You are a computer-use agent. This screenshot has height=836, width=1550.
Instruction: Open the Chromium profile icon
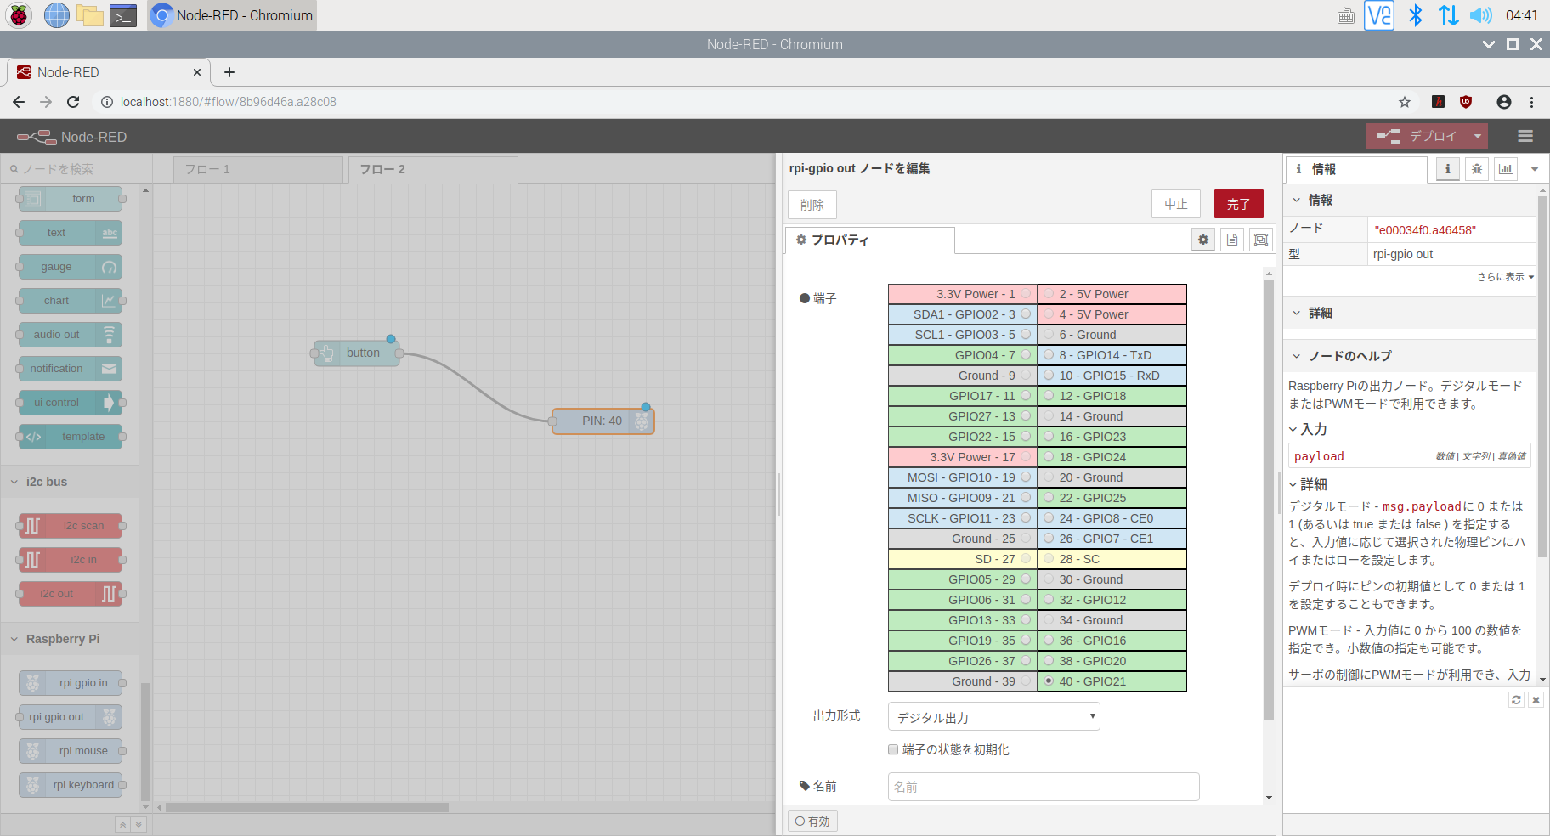pyautogui.click(x=1504, y=102)
